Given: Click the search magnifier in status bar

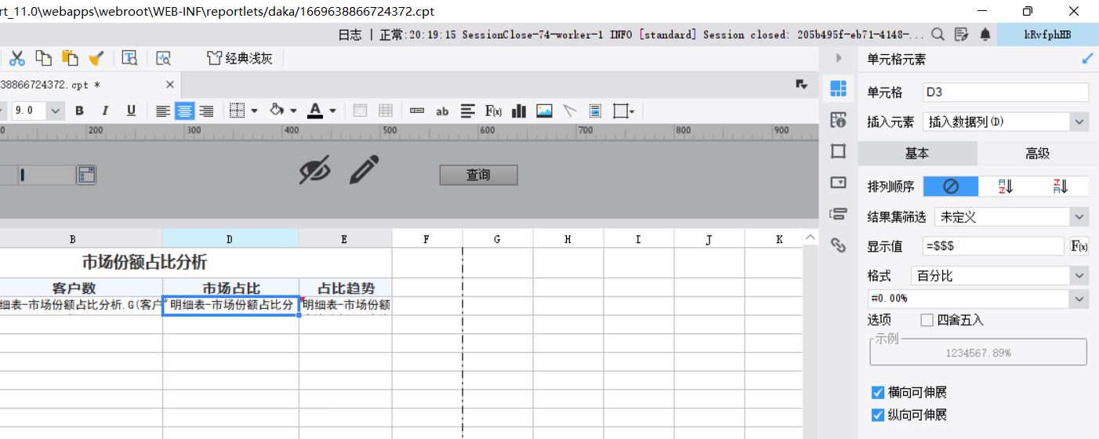Looking at the screenshot, I should click(x=938, y=34).
